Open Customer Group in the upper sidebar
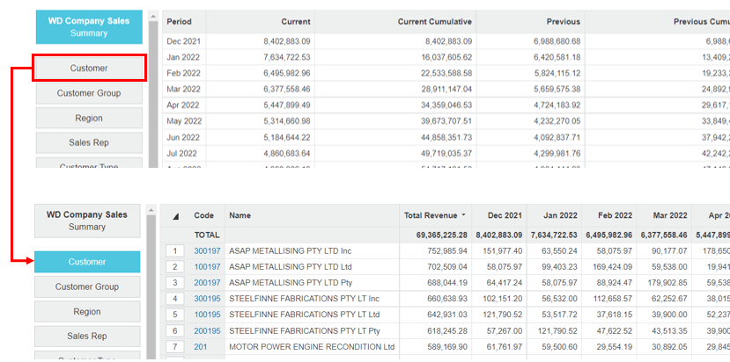 click(x=88, y=93)
